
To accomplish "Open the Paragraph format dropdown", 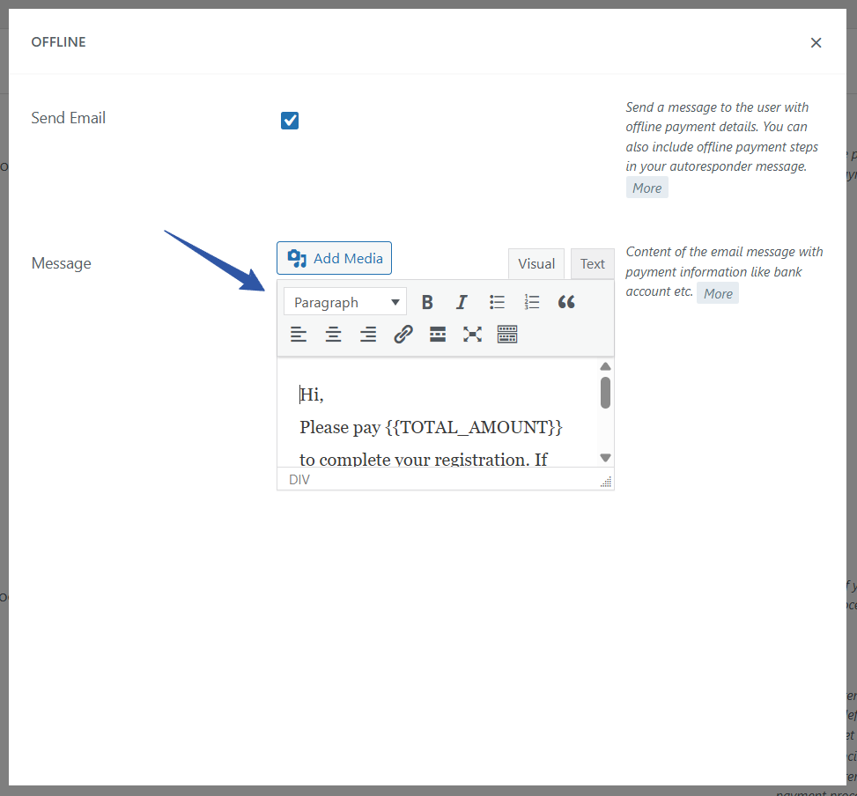I will pos(345,302).
